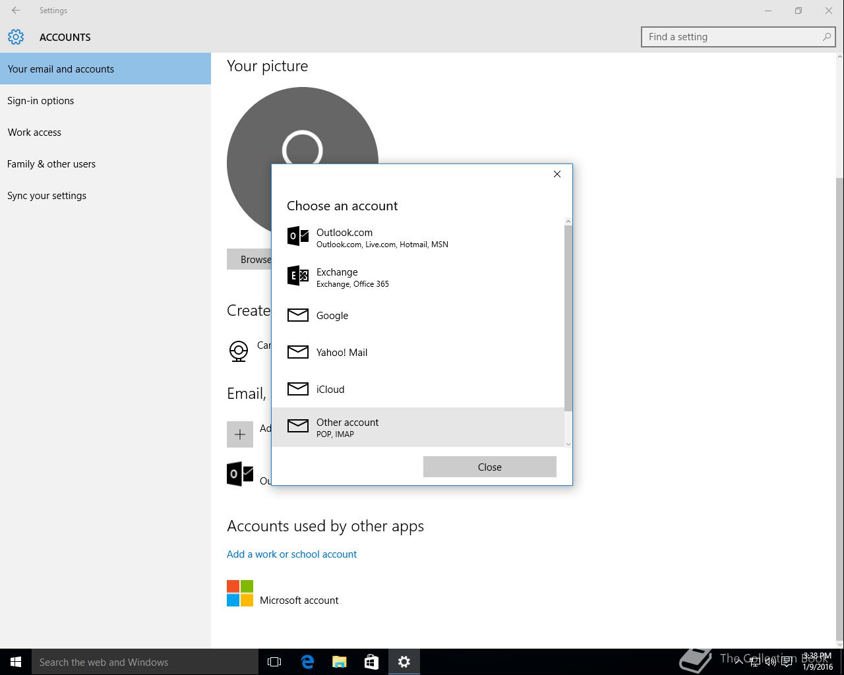Click the Camera app icon
The height and width of the screenshot is (675, 844).
click(239, 351)
